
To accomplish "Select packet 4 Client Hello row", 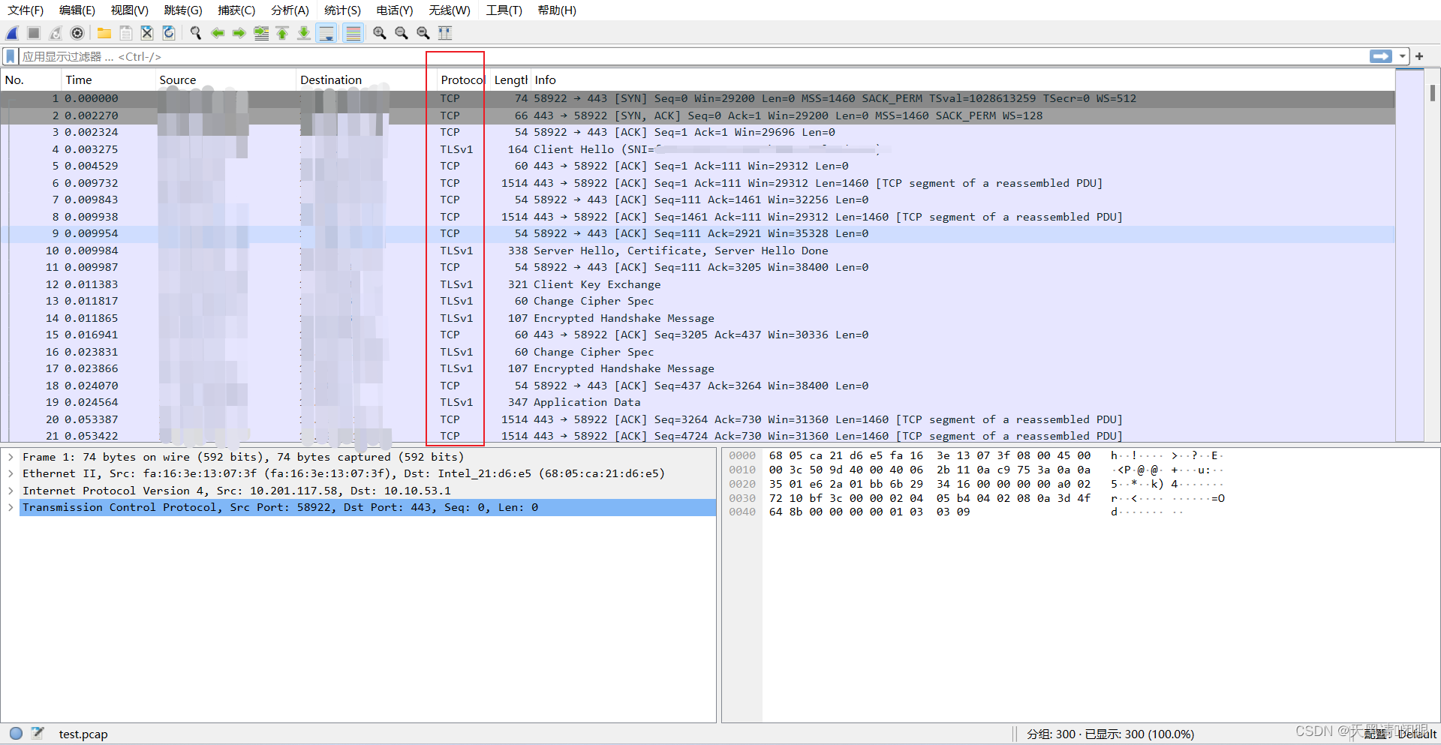I will point(698,149).
